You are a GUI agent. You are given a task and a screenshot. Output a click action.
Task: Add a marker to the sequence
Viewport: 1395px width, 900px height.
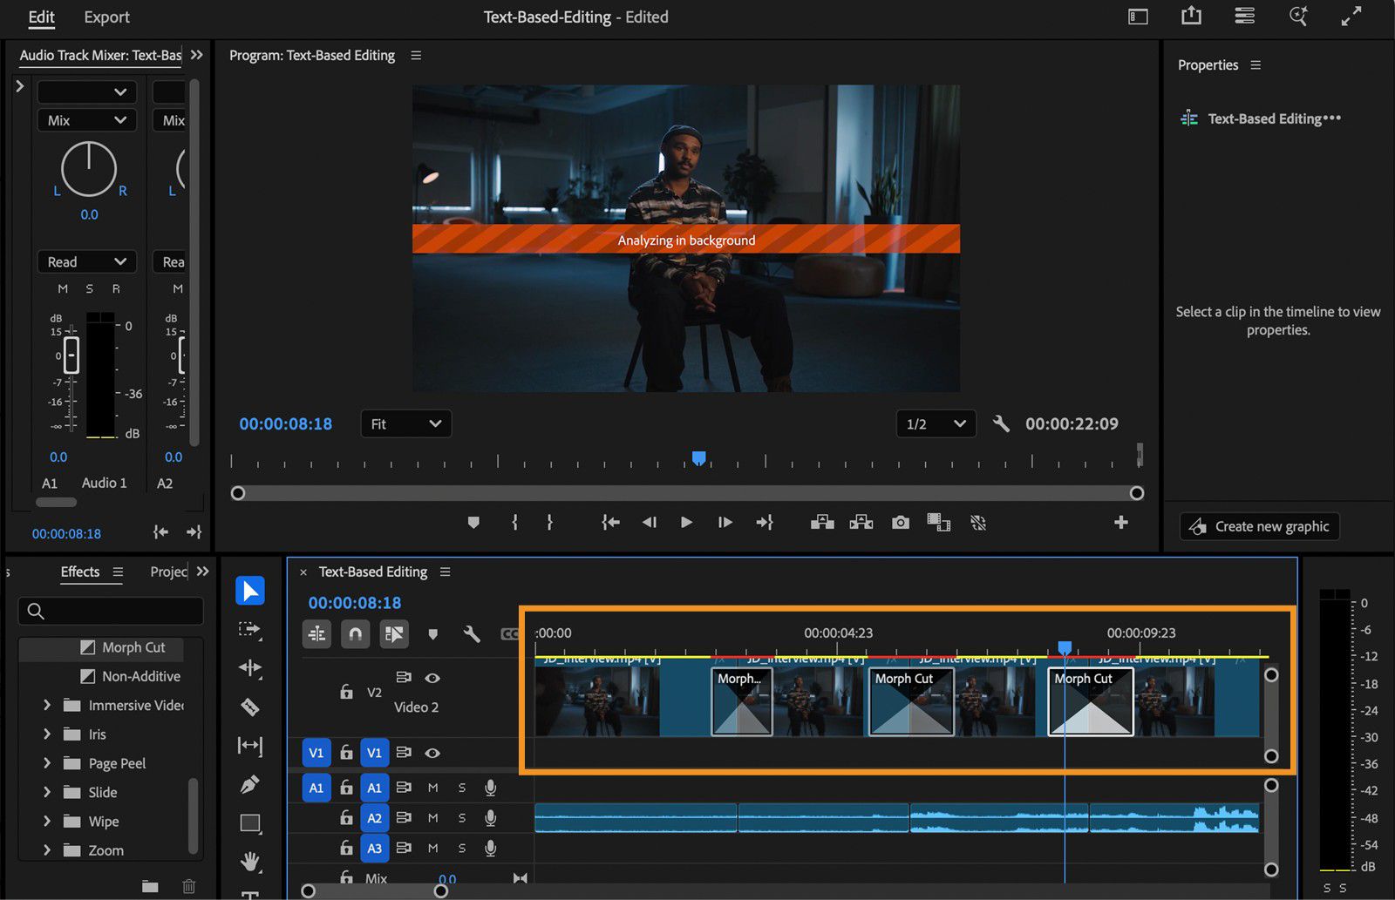point(433,635)
